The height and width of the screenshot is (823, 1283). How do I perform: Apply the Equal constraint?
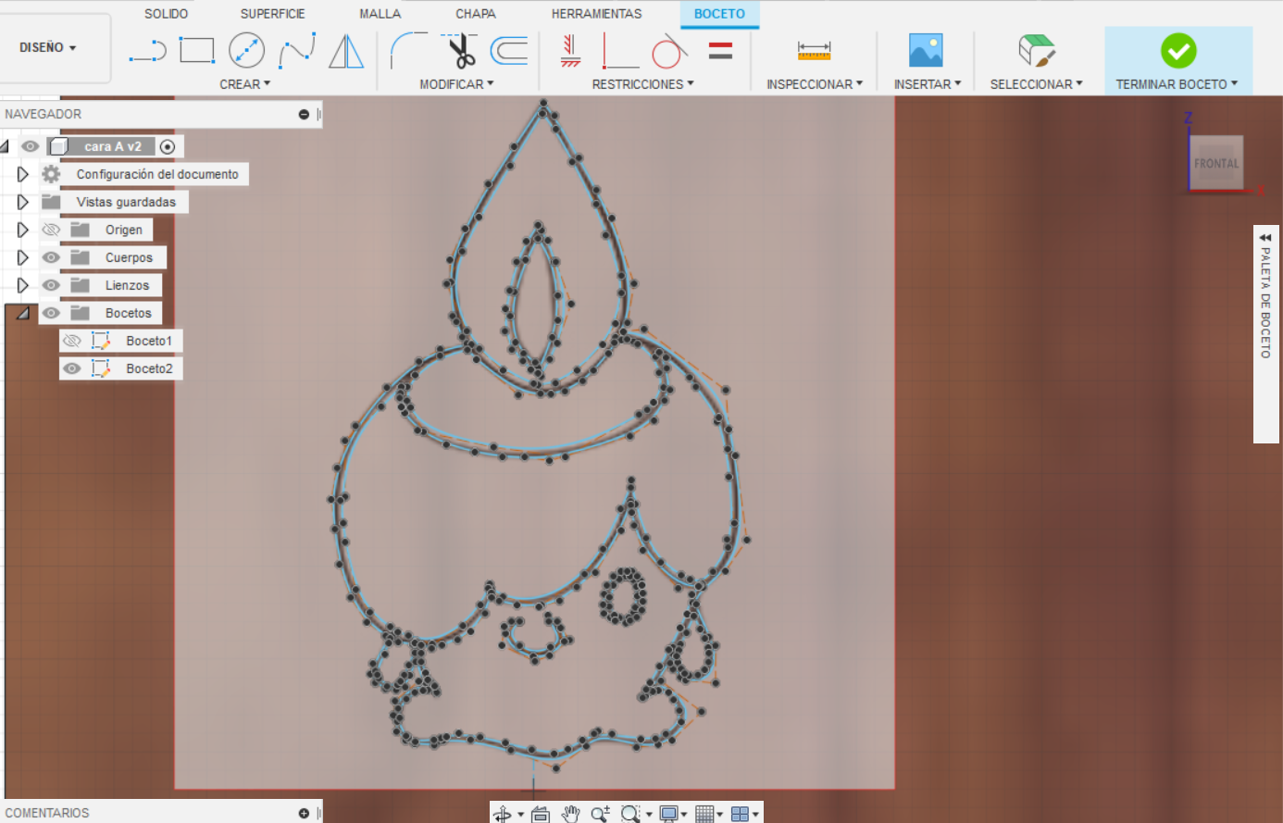720,51
